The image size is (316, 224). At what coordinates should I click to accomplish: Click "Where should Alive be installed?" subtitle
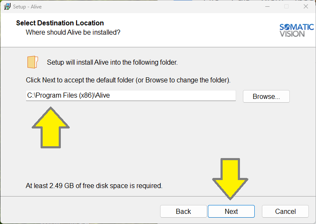tap(73, 32)
